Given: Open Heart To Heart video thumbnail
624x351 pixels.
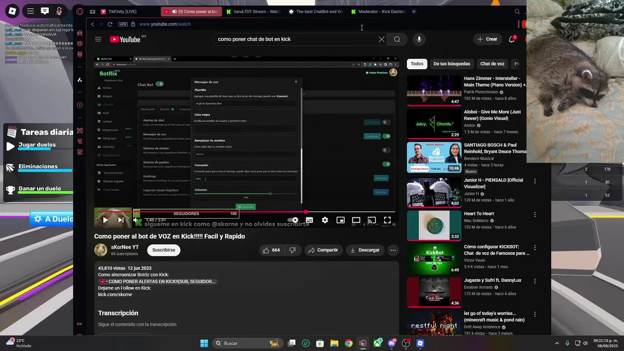Looking at the screenshot, I should pyautogui.click(x=434, y=225).
